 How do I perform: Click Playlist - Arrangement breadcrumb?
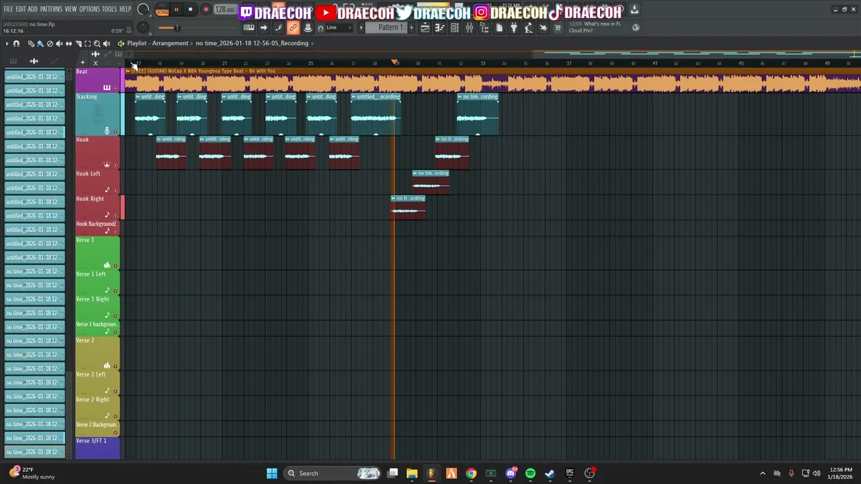point(157,43)
